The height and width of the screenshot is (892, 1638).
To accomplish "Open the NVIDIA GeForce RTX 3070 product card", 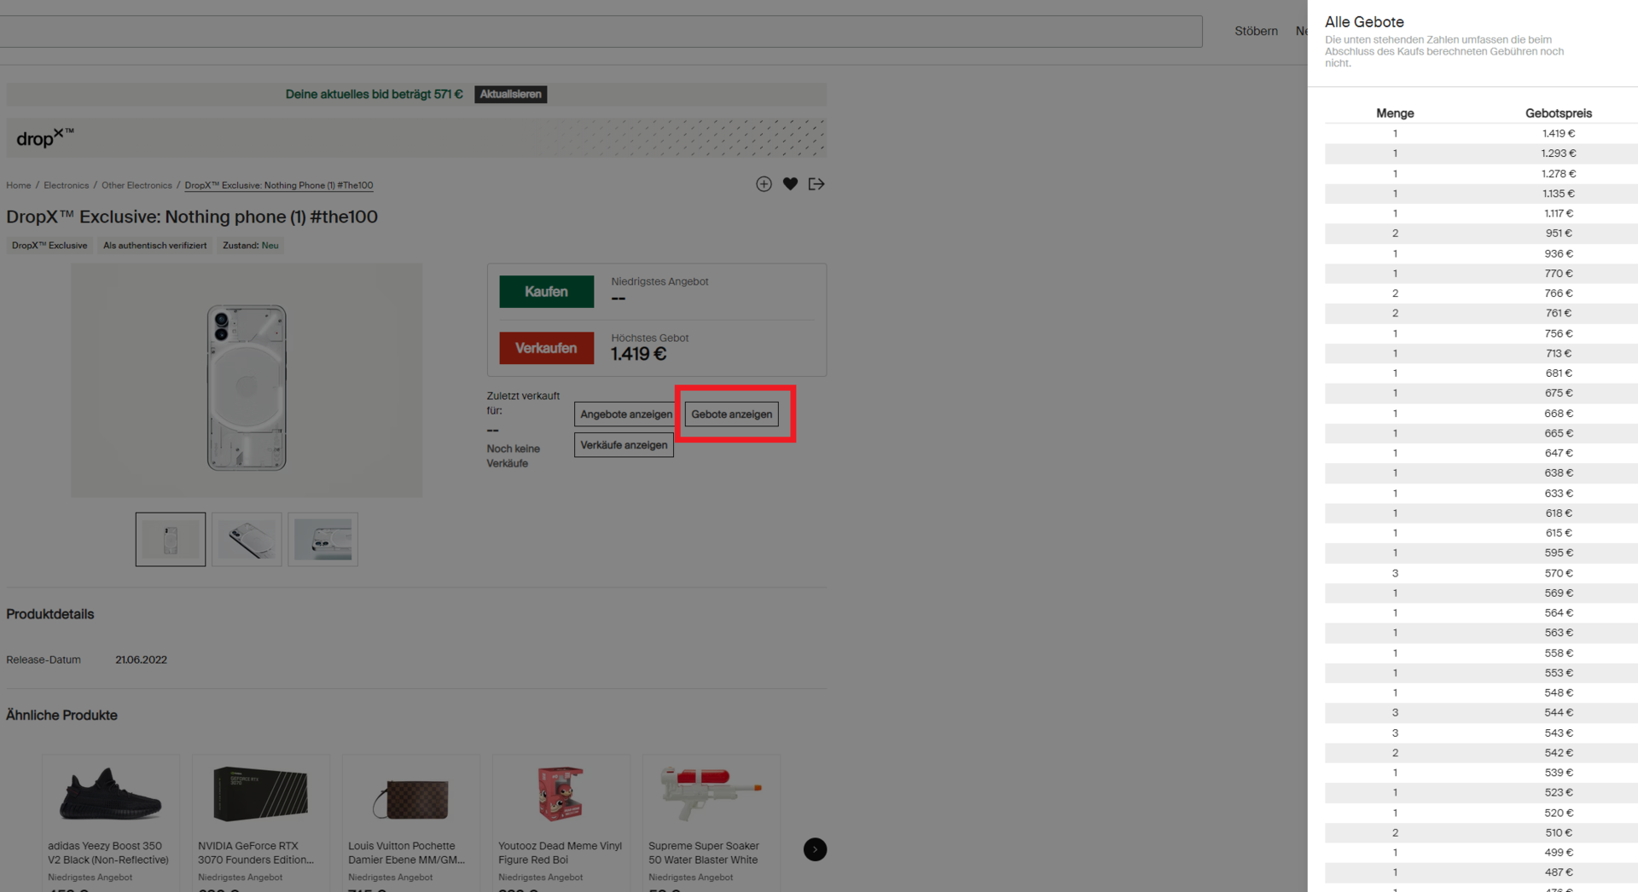I will tap(260, 823).
